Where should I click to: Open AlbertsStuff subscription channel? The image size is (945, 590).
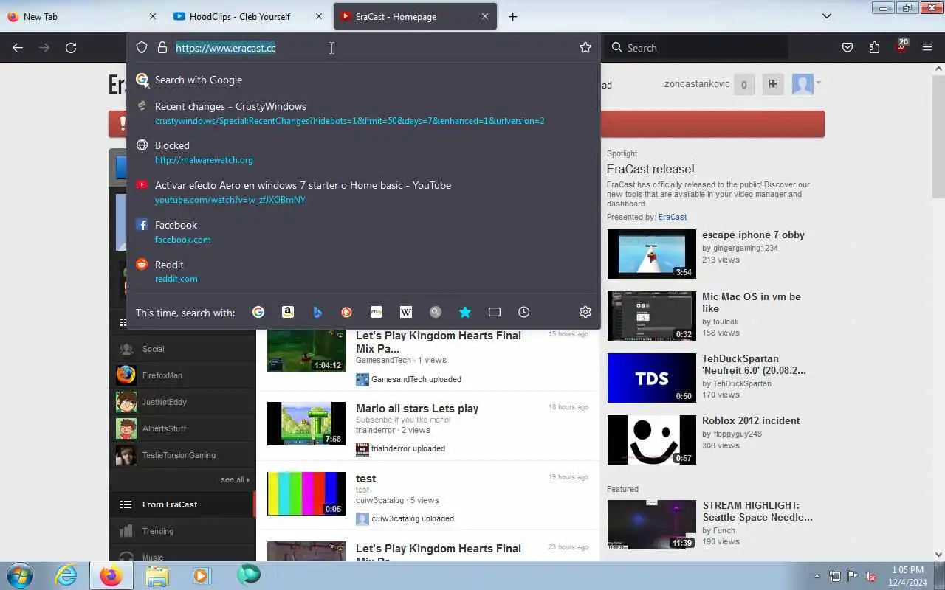click(182, 428)
